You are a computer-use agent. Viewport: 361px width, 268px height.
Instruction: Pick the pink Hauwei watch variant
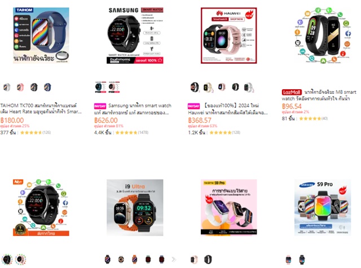point(222,87)
